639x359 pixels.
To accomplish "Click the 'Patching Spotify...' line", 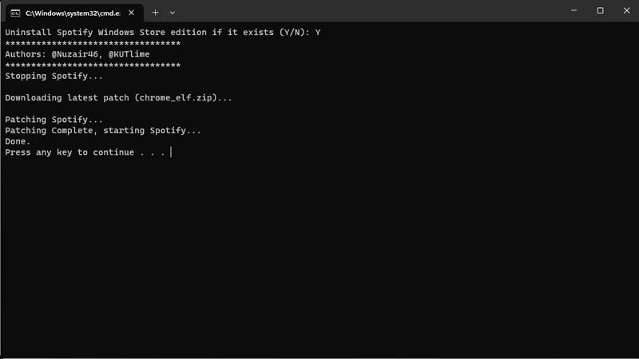I will point(54,120).
